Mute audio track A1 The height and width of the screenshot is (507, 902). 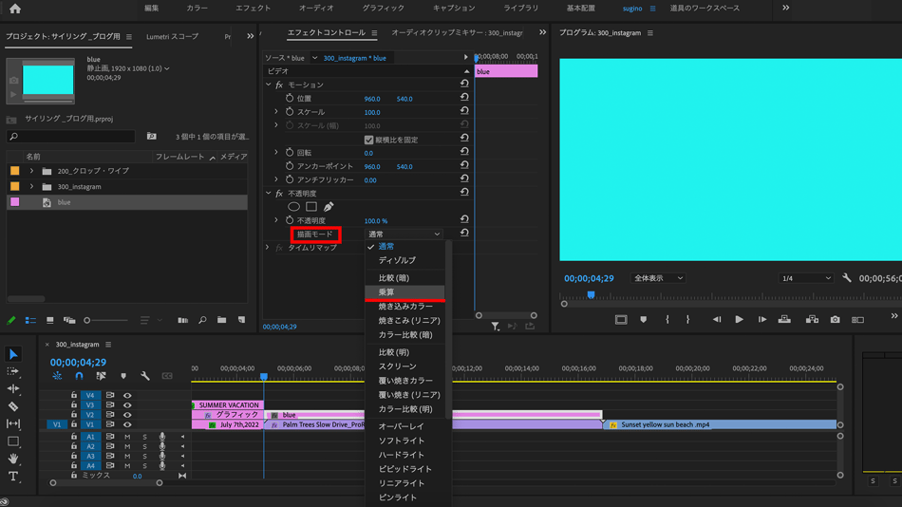[127, 437]
